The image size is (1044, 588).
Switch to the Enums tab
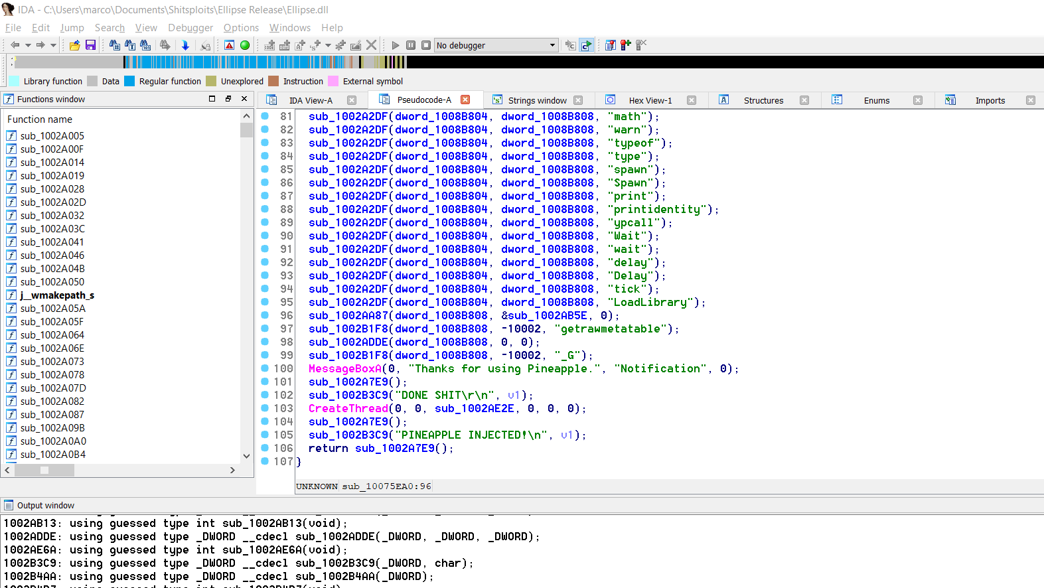coord(876,100)
